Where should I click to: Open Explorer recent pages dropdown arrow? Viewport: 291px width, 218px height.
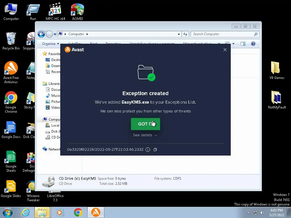[55, 34]
